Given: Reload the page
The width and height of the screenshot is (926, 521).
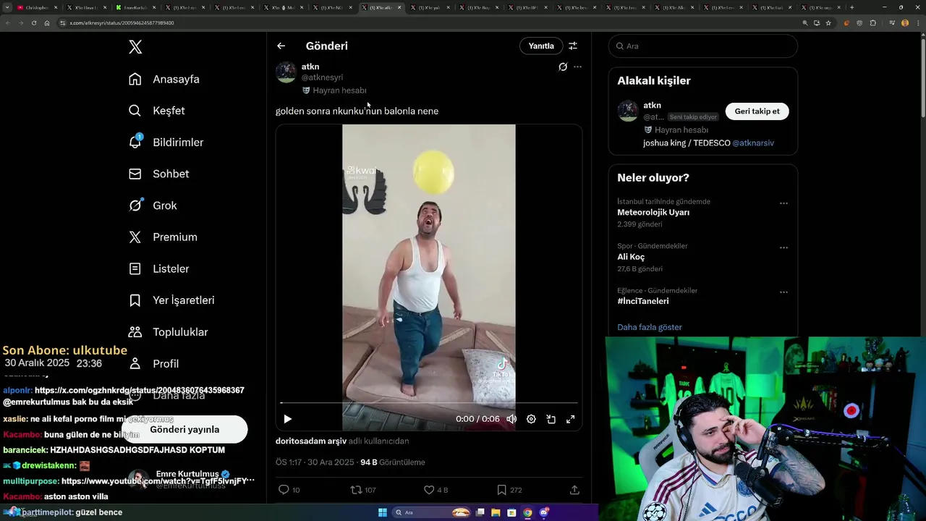Looking at the screenshot, I should (x=33, y=22).
